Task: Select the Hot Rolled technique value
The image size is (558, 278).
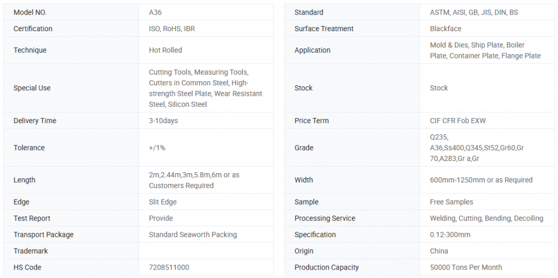Action: 165,50
